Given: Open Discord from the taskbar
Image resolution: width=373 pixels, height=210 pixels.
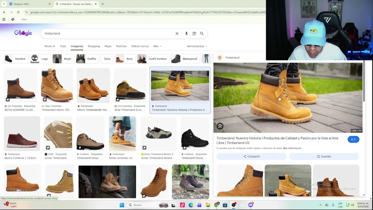Looking at the screenshot, I should [251, 205].
